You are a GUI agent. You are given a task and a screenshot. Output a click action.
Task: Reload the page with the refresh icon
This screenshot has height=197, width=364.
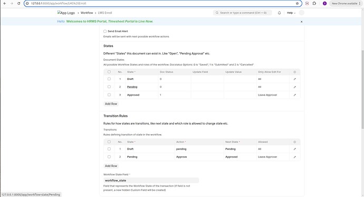[19, 4]
